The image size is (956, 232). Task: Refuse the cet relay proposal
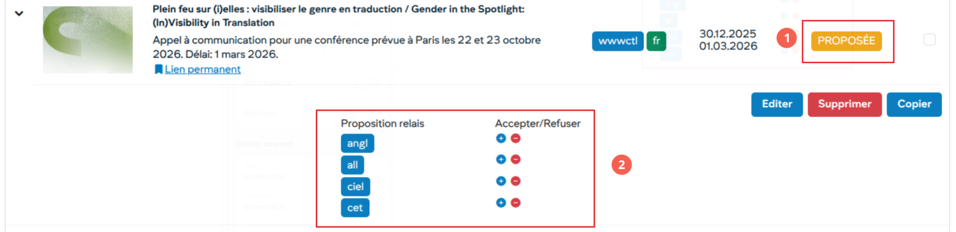pyautogui.click(x=516, y=203)
